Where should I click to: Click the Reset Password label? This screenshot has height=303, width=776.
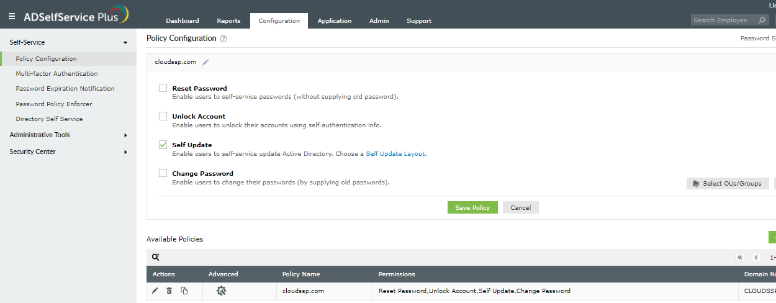click(199, 88)
